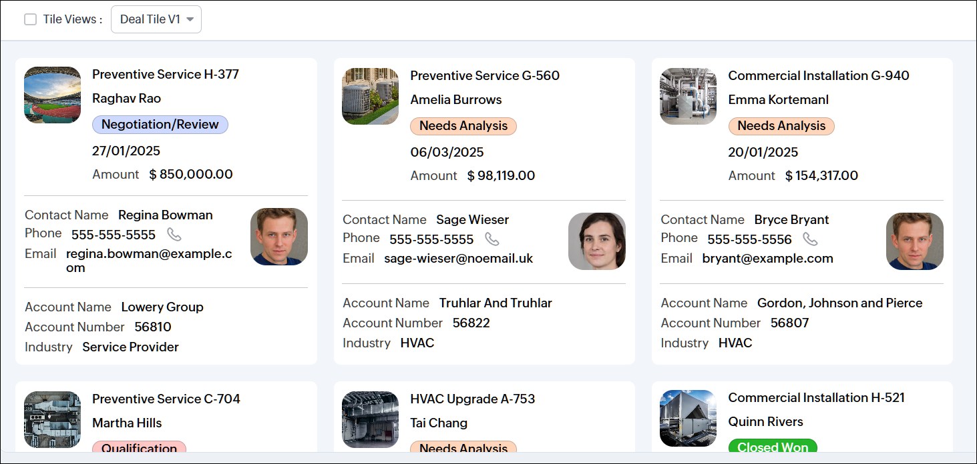Click account number 56810
The height and width of the screenshot is (464, 977).
153,327
